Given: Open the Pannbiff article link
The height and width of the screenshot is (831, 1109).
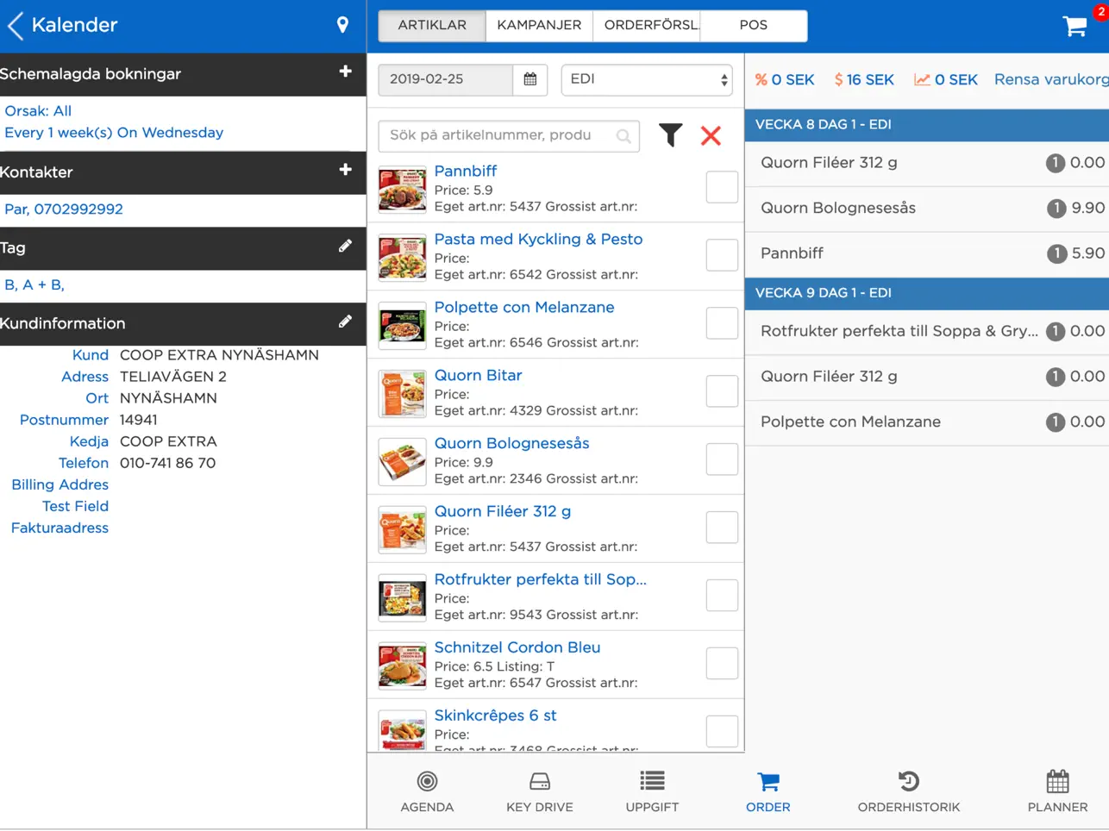Looking at the screenshot, I should pos(466,171).
